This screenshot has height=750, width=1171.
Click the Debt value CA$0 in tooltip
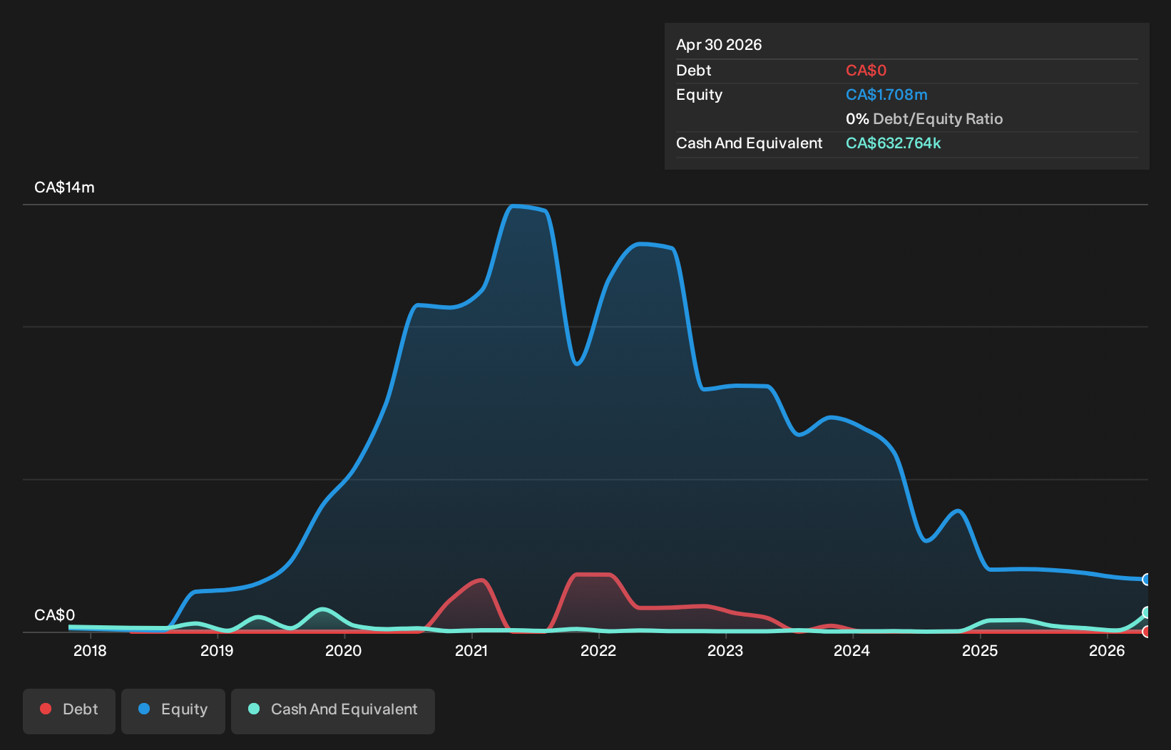tap(866, 71)
